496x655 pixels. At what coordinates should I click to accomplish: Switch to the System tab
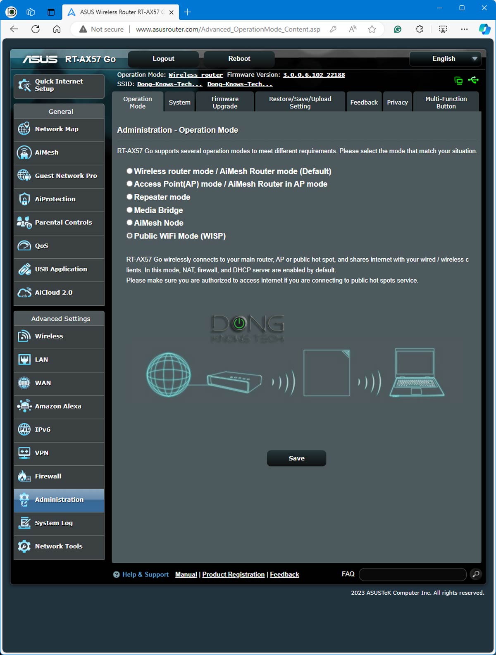point(179,102)
